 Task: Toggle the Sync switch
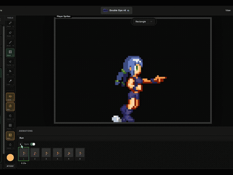click(x=33, y=144)
